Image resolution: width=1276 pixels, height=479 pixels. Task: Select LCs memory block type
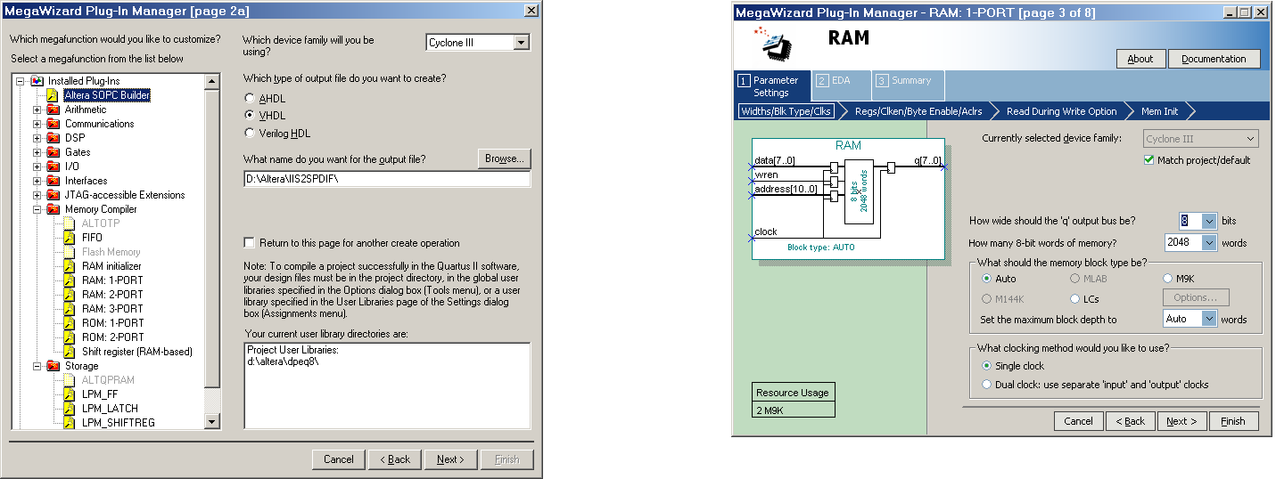pos(1074,298)
